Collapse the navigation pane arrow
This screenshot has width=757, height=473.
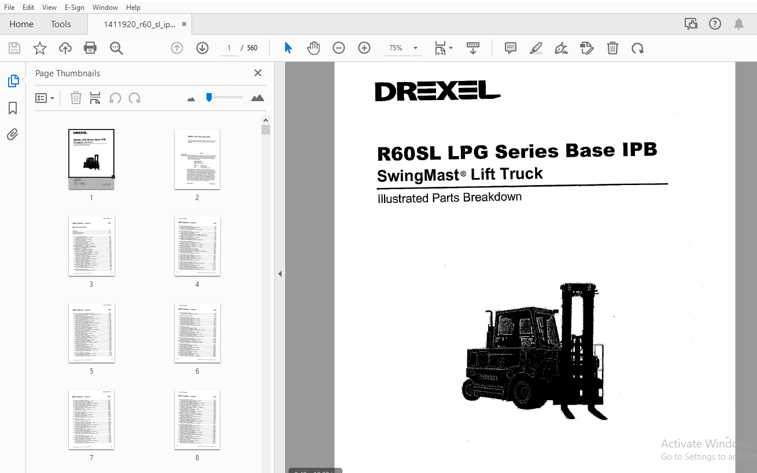click(280, 274)
